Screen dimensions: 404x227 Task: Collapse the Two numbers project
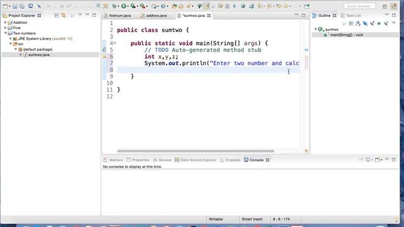[x=6, y=33]
